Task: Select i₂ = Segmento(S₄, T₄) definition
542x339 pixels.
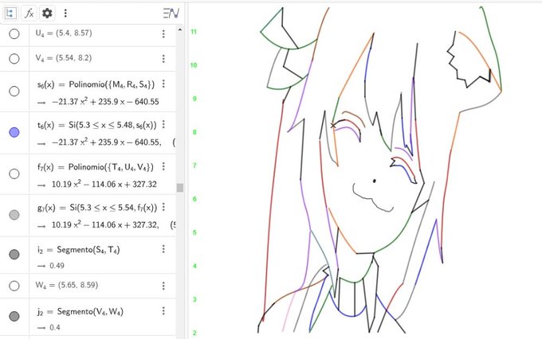Action: click(x=79, y=250)
